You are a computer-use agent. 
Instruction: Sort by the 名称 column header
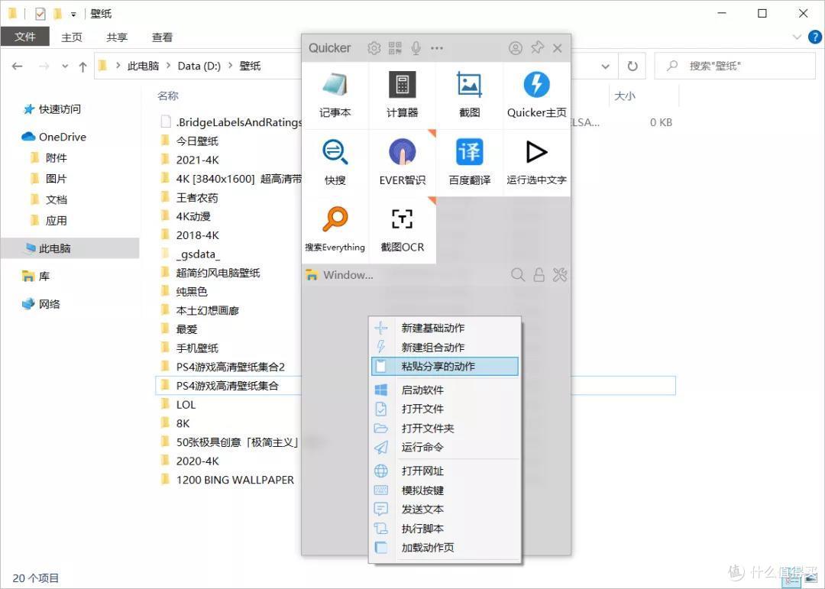tap(168, 95)
